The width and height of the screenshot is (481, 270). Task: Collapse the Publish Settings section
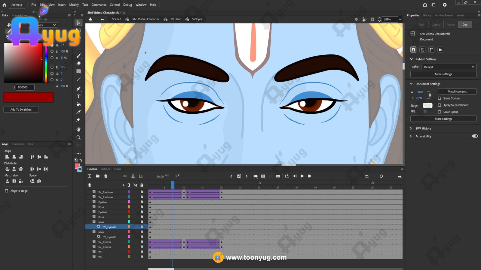coord(411,59)
